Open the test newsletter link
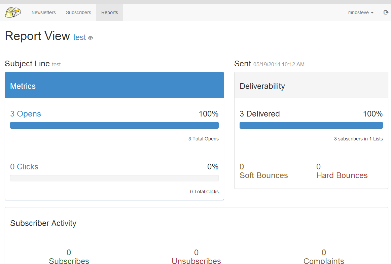The height and width of the screenshot is (264, 391). [80, 37]
